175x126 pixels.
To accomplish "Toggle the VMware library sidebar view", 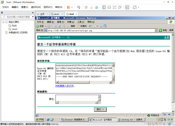I will coord(104,7).
